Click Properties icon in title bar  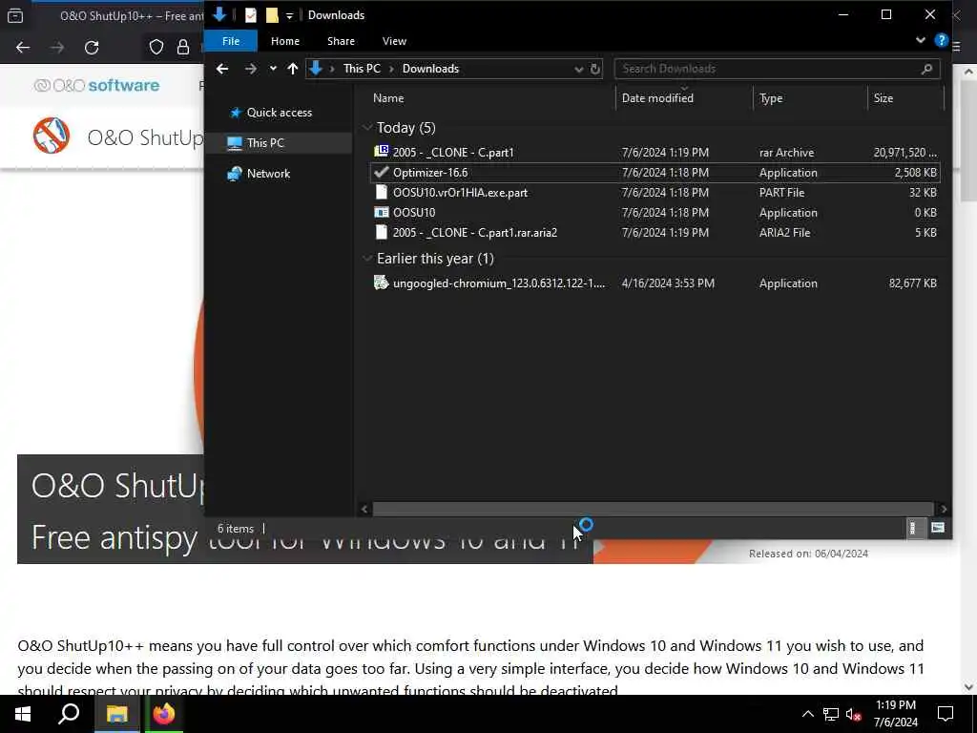click(251, 15)
